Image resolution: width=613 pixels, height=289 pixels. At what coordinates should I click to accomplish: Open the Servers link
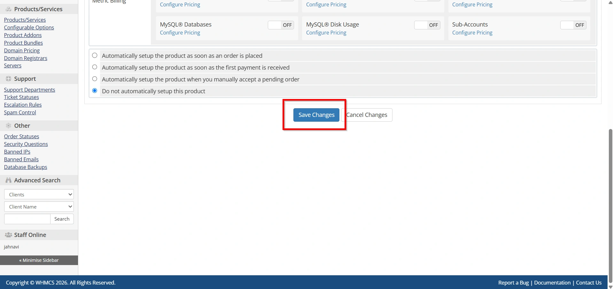pyautogui.click(x=13, y=65)
